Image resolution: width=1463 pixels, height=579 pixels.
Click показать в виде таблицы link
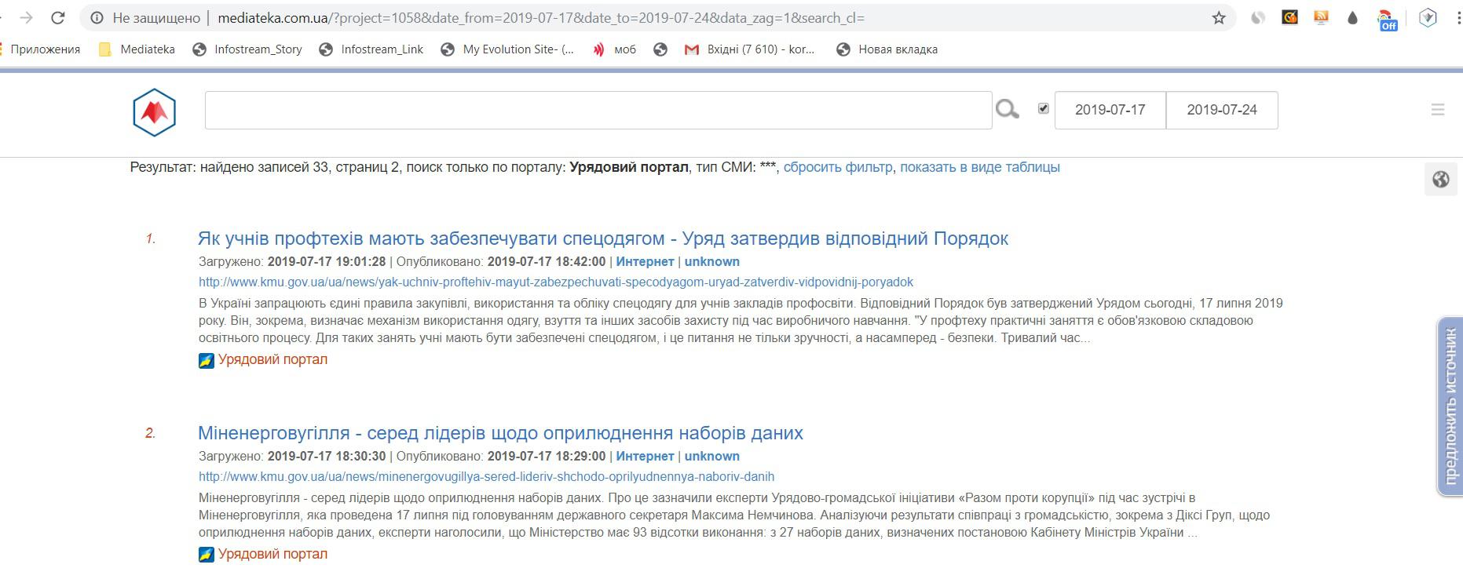[x=979, y=167]
